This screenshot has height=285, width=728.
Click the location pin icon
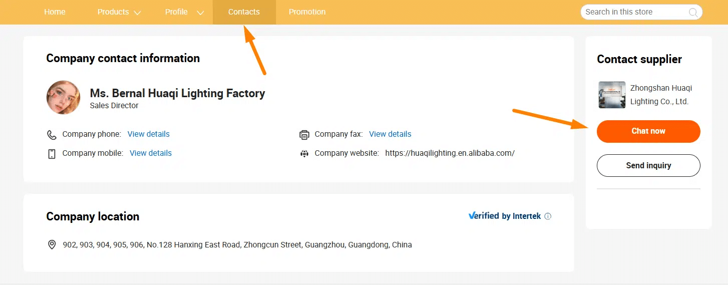click(x=52, y=245)
